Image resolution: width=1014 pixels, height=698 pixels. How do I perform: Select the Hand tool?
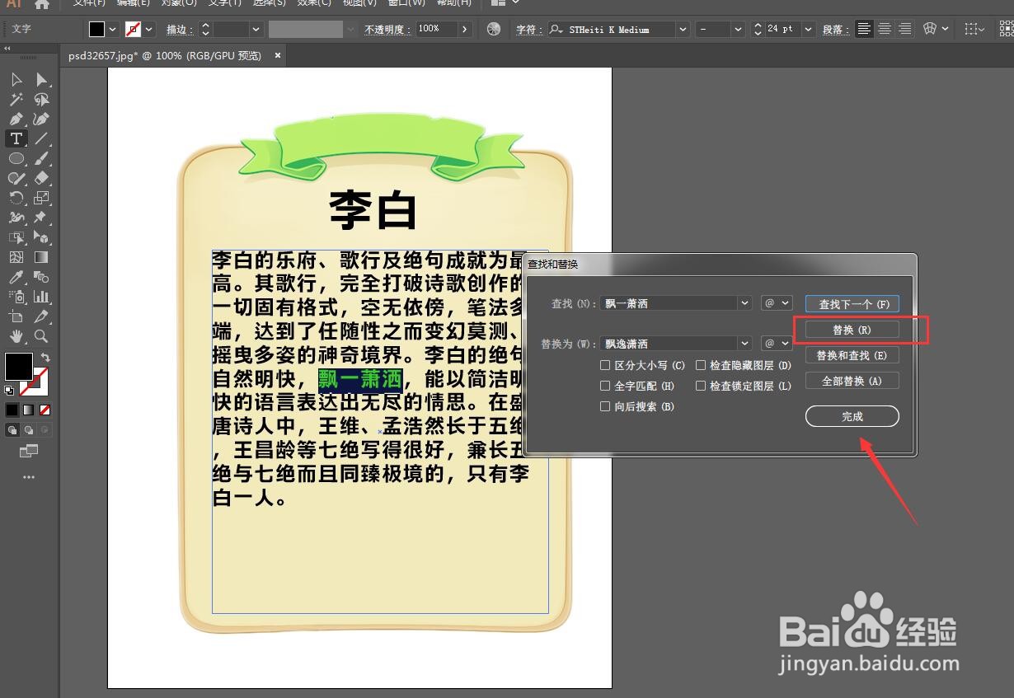(x=16, y=336)
